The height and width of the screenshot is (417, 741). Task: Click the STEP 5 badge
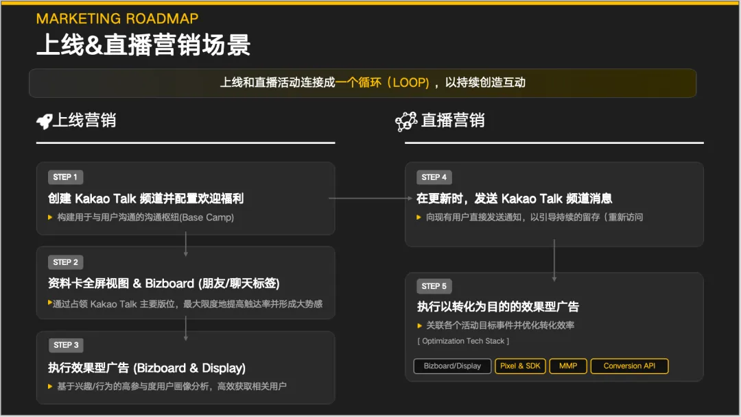[434, 286]
